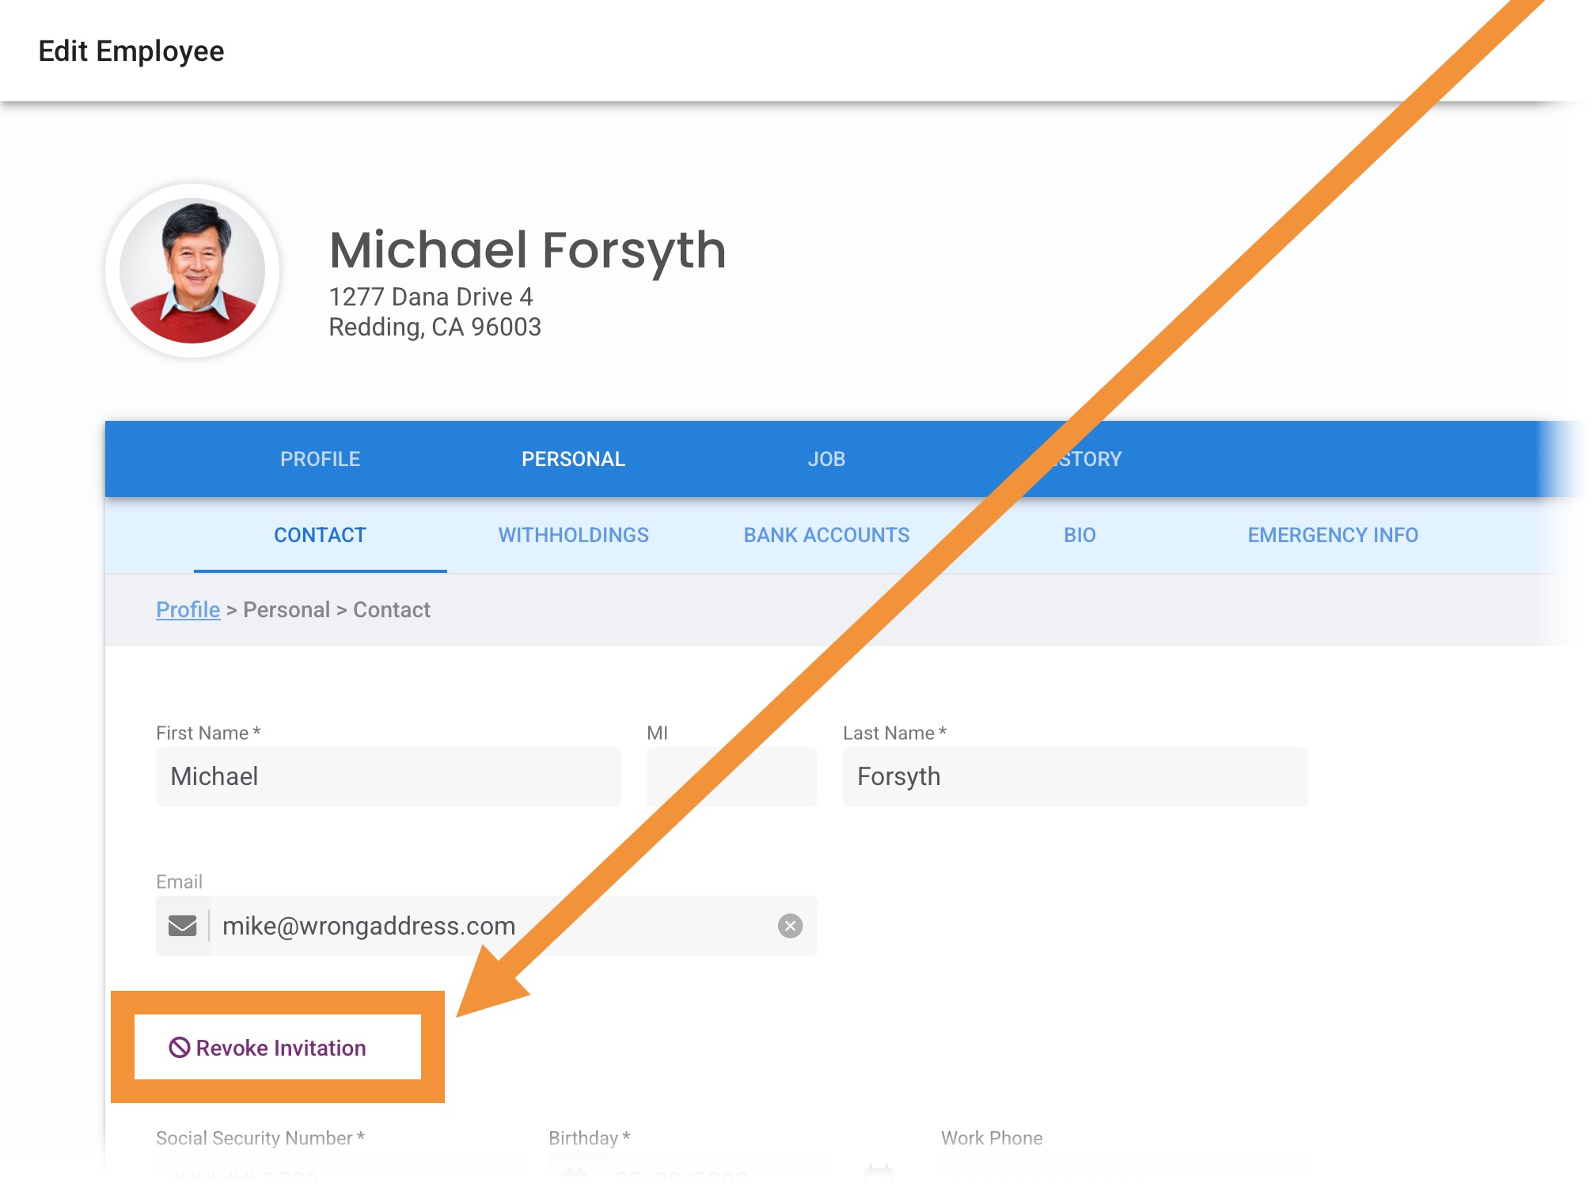The image size is (1594, 1187).
Task: Clear the email address with X icon
Action: click(790, 925)
